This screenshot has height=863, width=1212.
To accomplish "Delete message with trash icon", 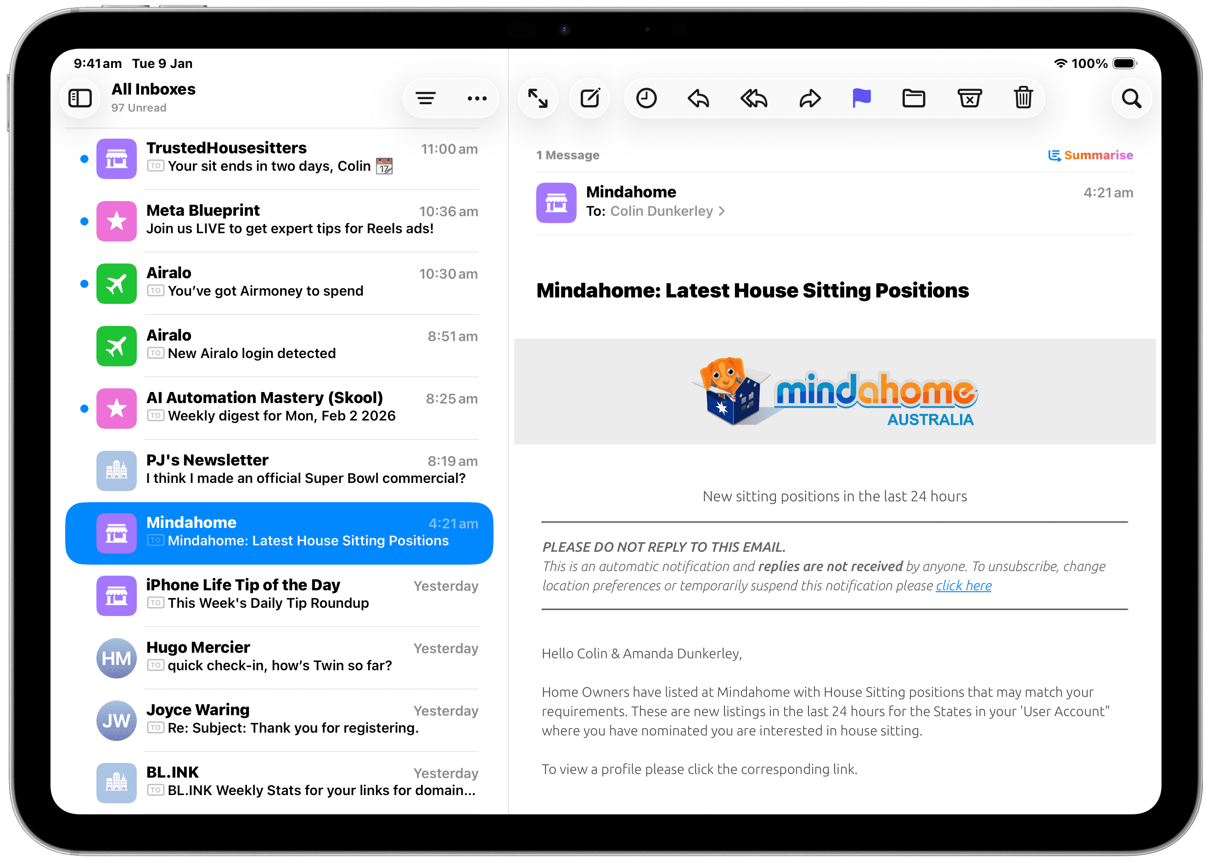I will (1023, 98).
